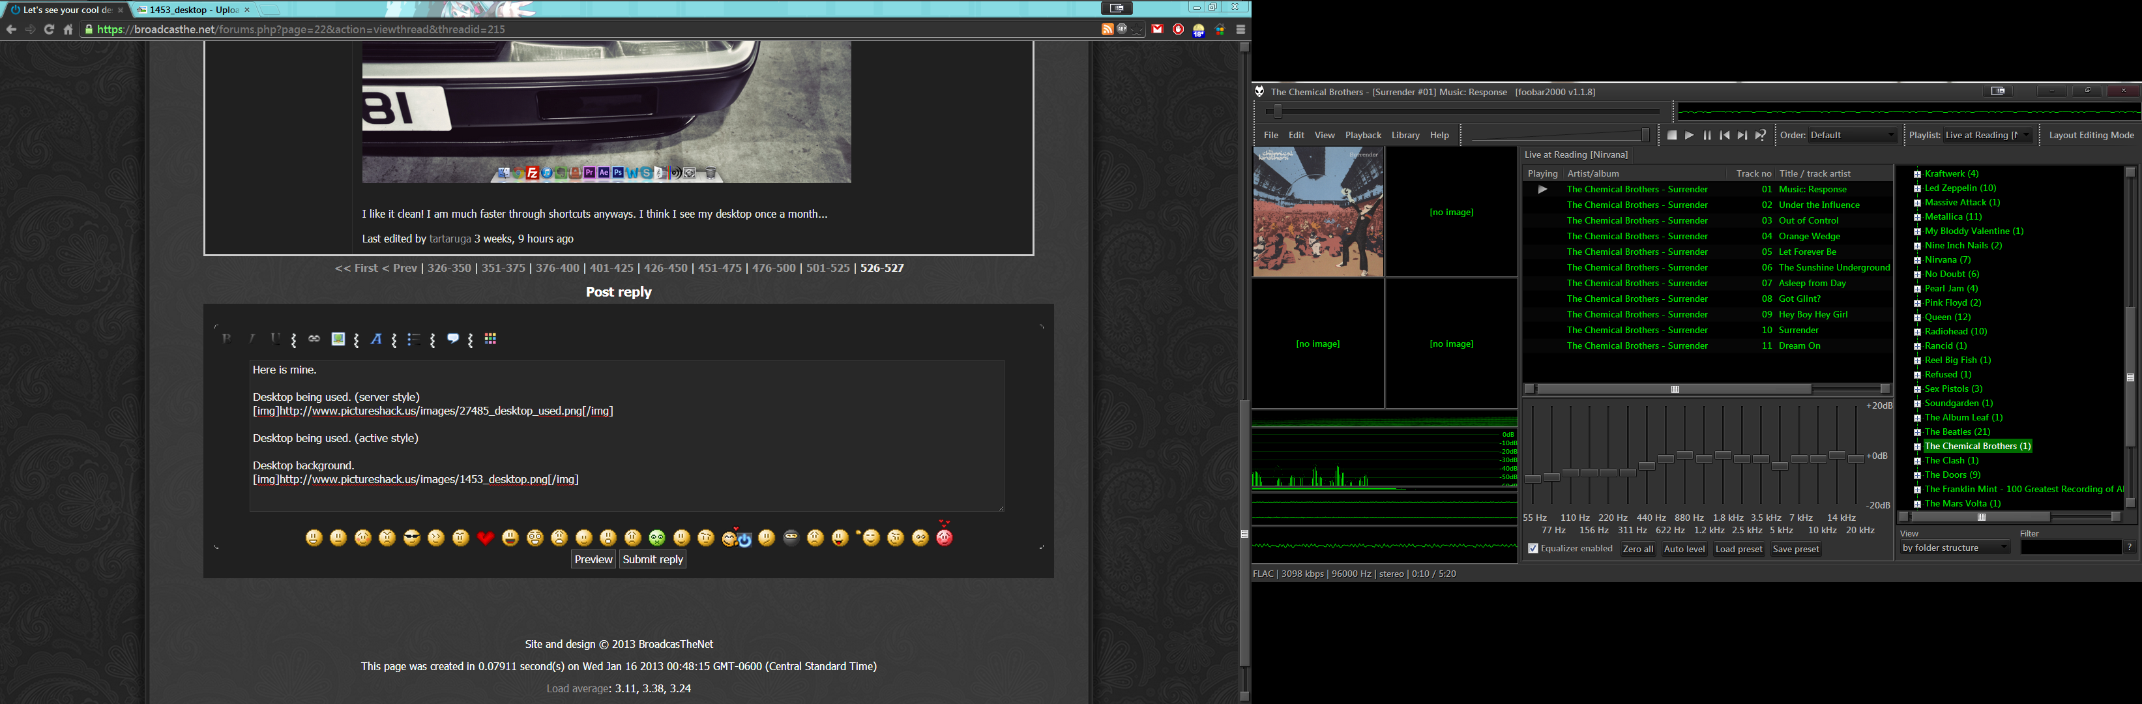This screenshot has width=2142, height=704.
Task: Click the Preview button under the reply box
Action: pos(593,559)
